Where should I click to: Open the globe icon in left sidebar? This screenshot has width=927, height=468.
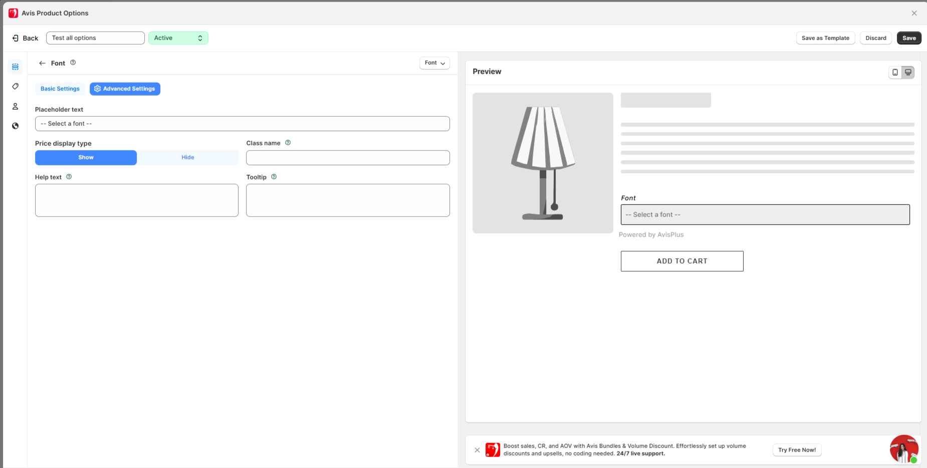[x=15, y=126]
